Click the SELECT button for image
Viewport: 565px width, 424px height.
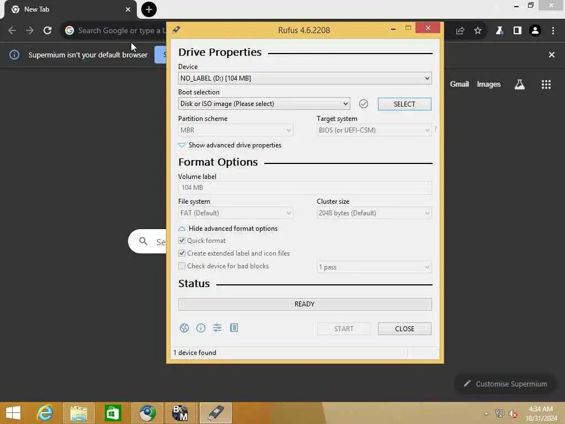click(404, 104)
